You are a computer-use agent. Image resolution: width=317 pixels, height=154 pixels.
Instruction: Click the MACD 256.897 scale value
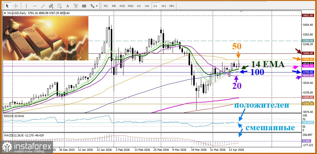(x=308, y=135)
